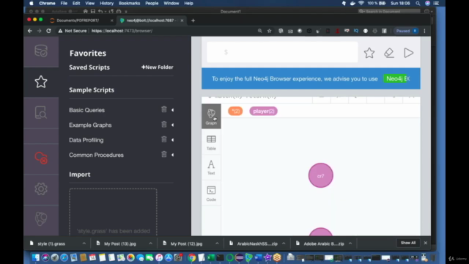Image resolution: width=469 pixels, height=264 pixels.
Task: Delete the Example Graphs folder
Action: tap(164, 124)
